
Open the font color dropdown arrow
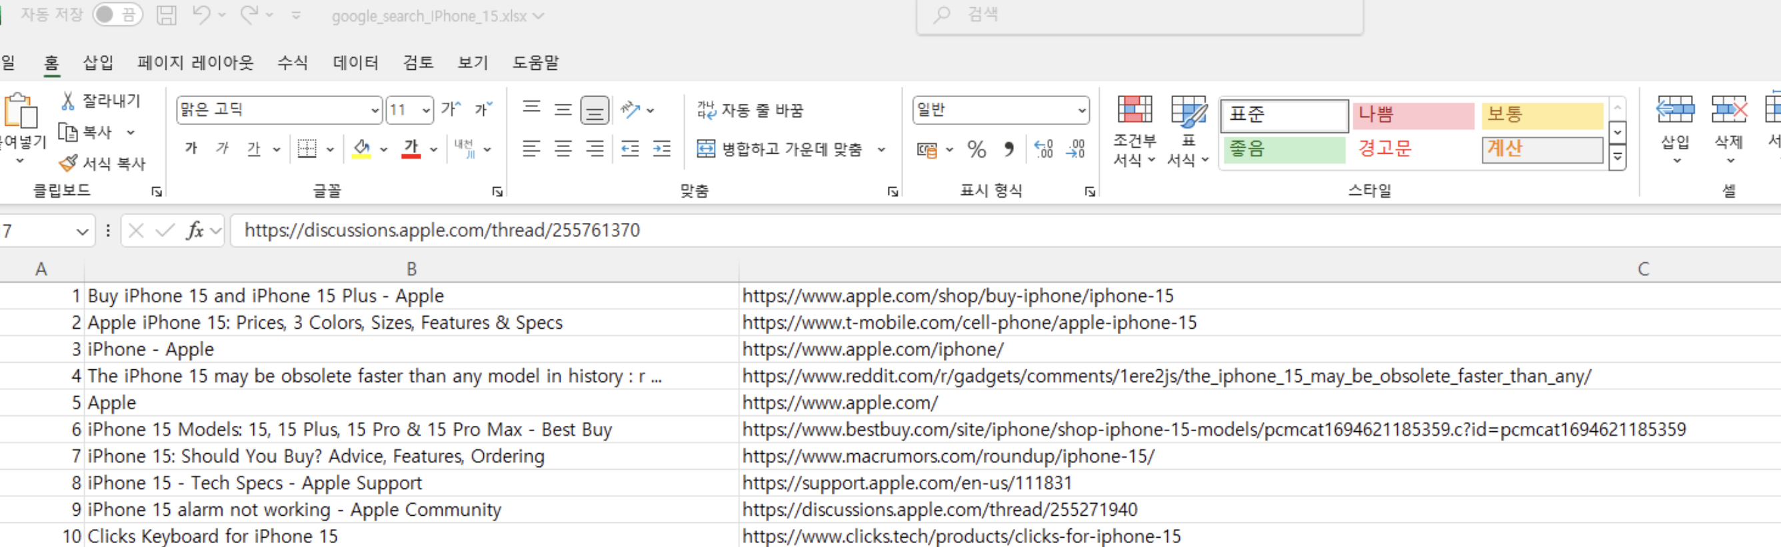click(433, 149)
